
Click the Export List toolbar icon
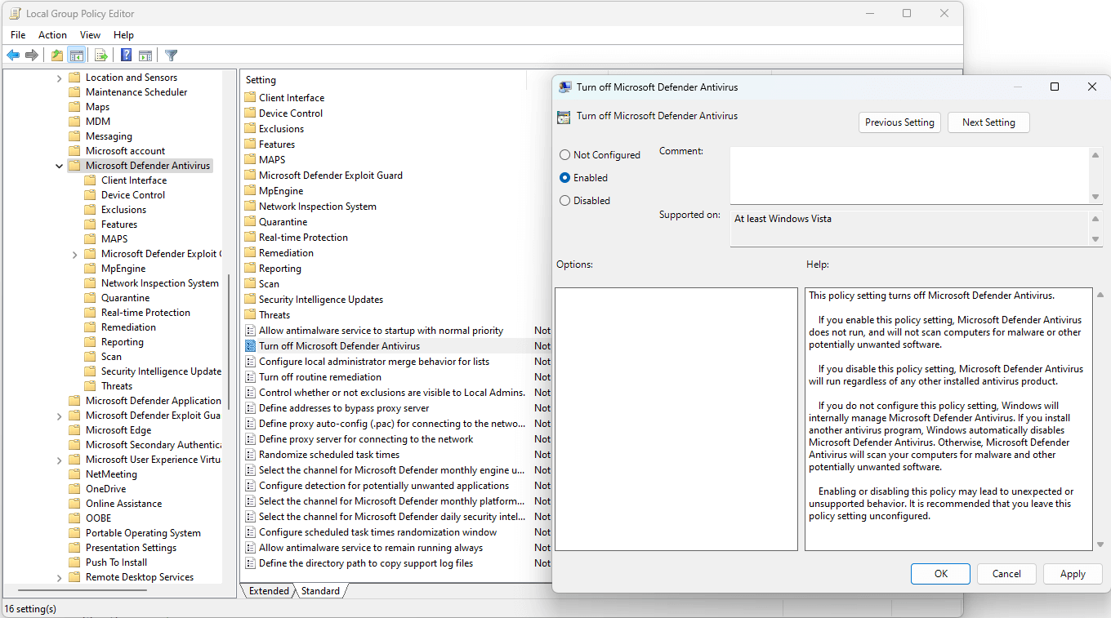[x=101, y=56]
